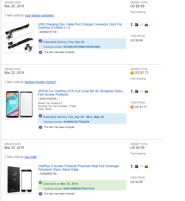This screenshot has width=185, height=201.
Task: Click feedback-received envelope icon for USB Charging Flex Cable
Action: [x=146, y=25]
